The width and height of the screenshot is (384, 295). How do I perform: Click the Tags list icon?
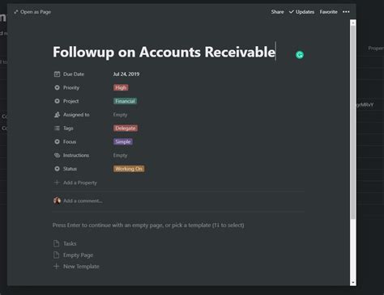pos(57,129)
